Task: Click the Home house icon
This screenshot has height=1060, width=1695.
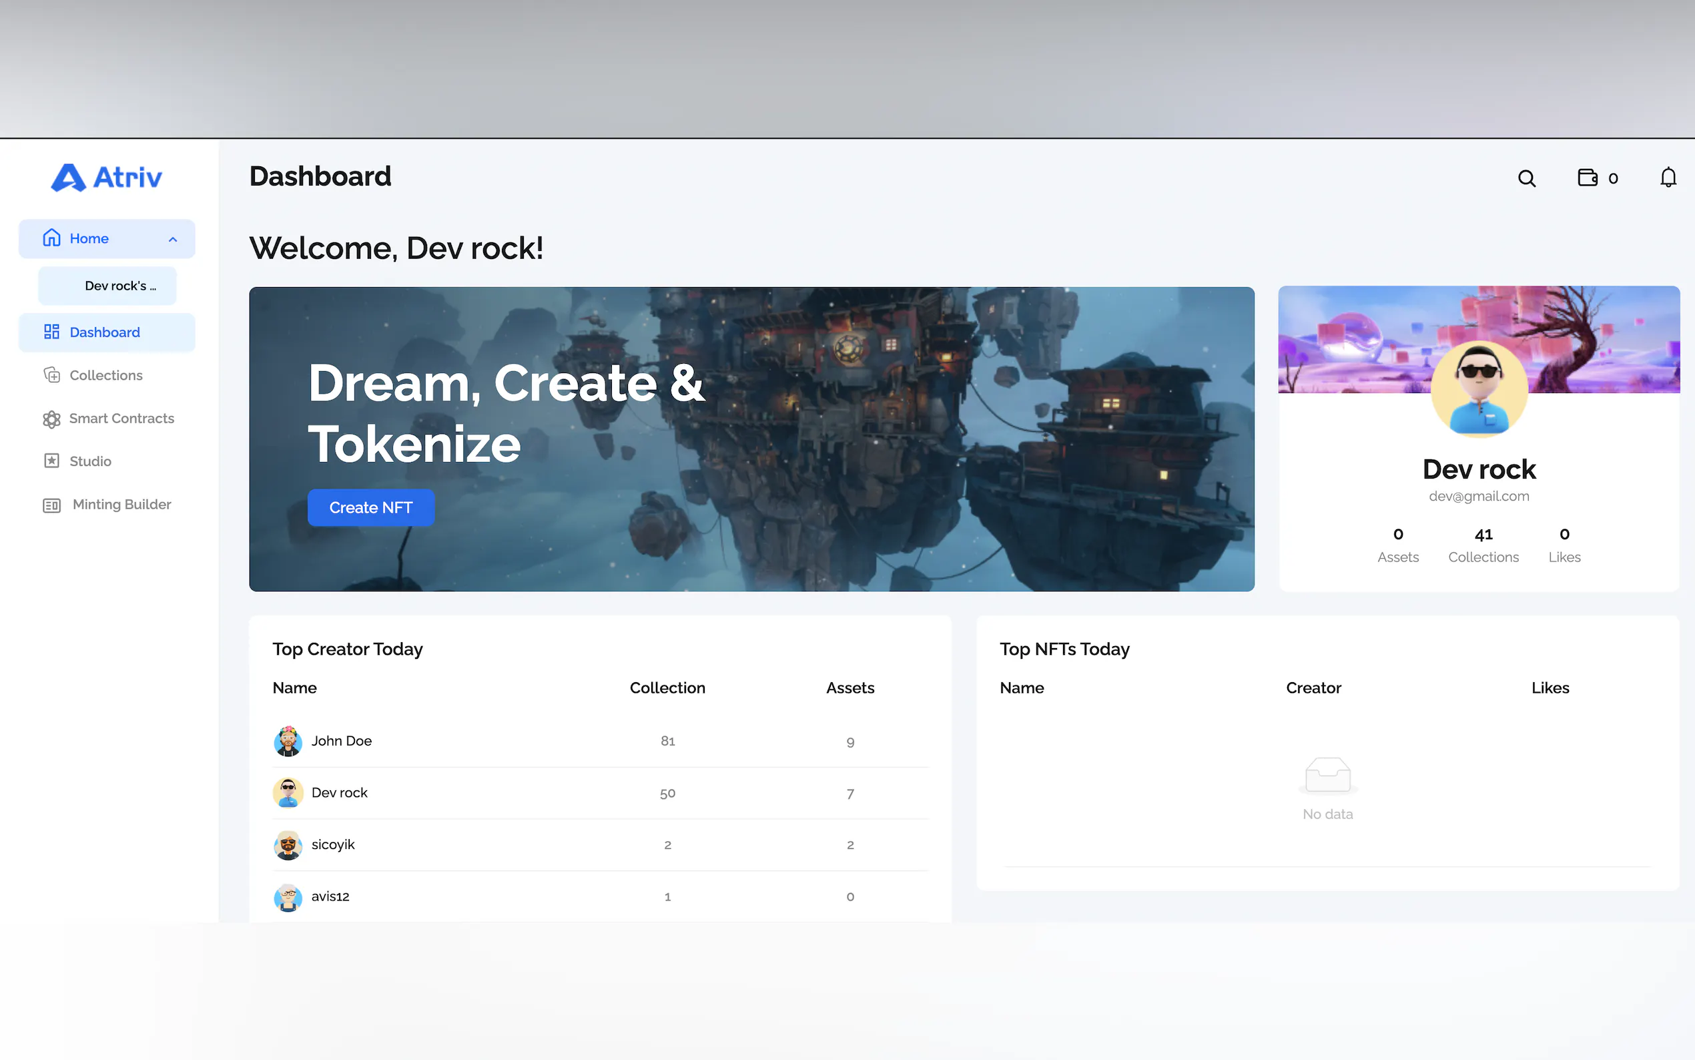Action: pyautogui.click(x=52, y=238)
